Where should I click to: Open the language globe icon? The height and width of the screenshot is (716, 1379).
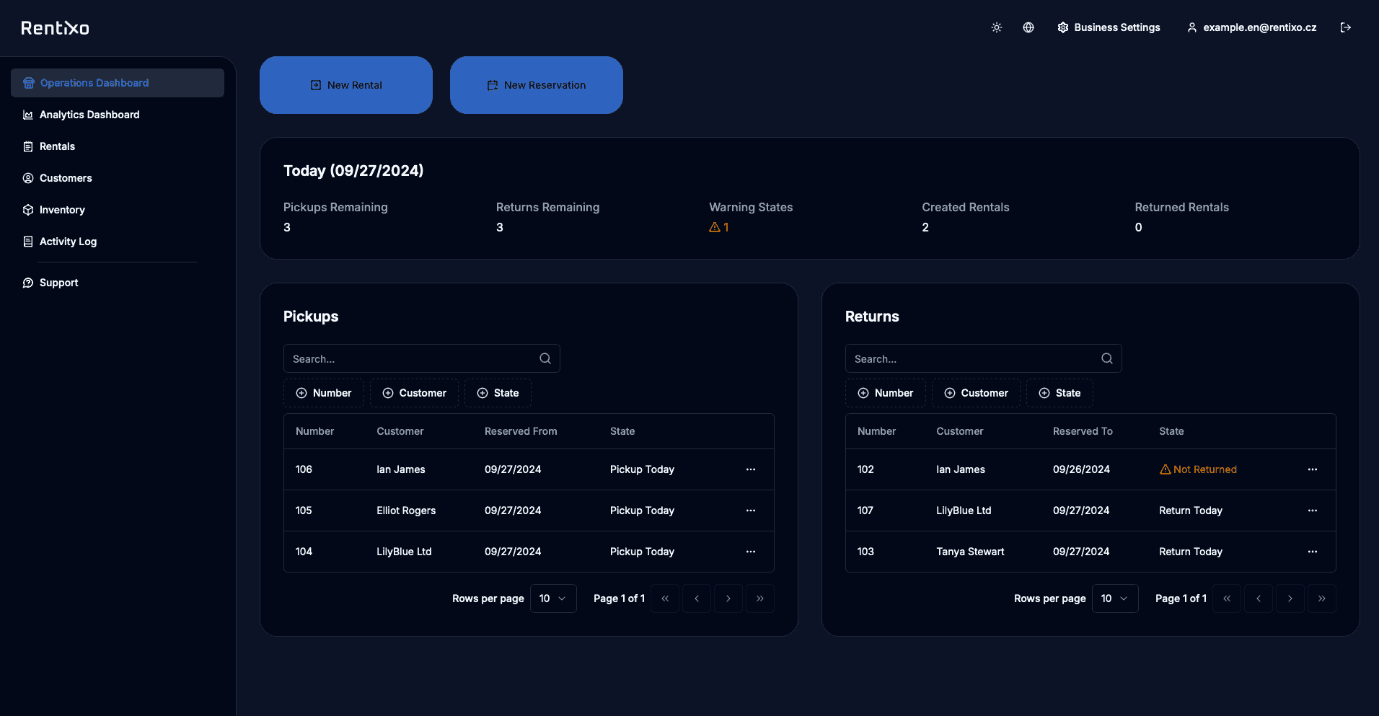1028,27
